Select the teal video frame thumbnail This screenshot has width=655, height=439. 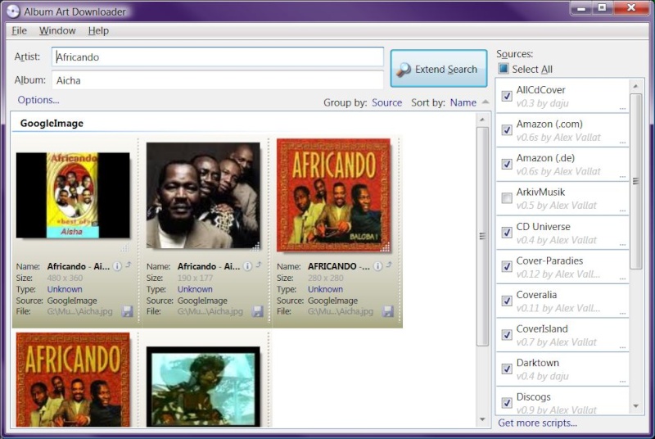pyautogui.click(x=203, y=387)
